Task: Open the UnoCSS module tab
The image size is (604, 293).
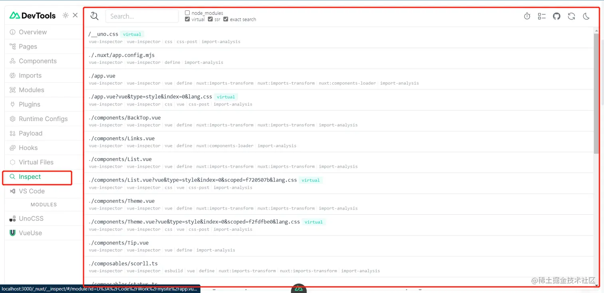Action: coord(44,218)
